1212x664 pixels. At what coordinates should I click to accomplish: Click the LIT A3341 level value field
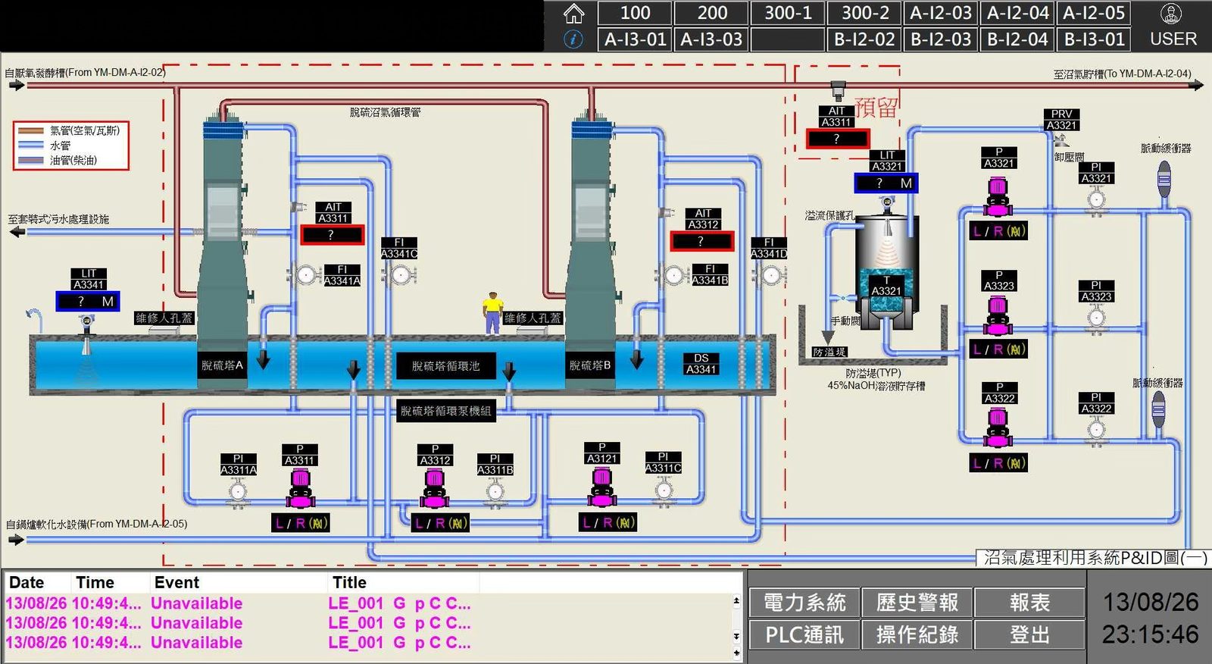point(88,302)
